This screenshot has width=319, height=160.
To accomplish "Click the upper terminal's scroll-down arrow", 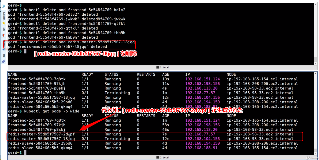I will pos(315,64).
